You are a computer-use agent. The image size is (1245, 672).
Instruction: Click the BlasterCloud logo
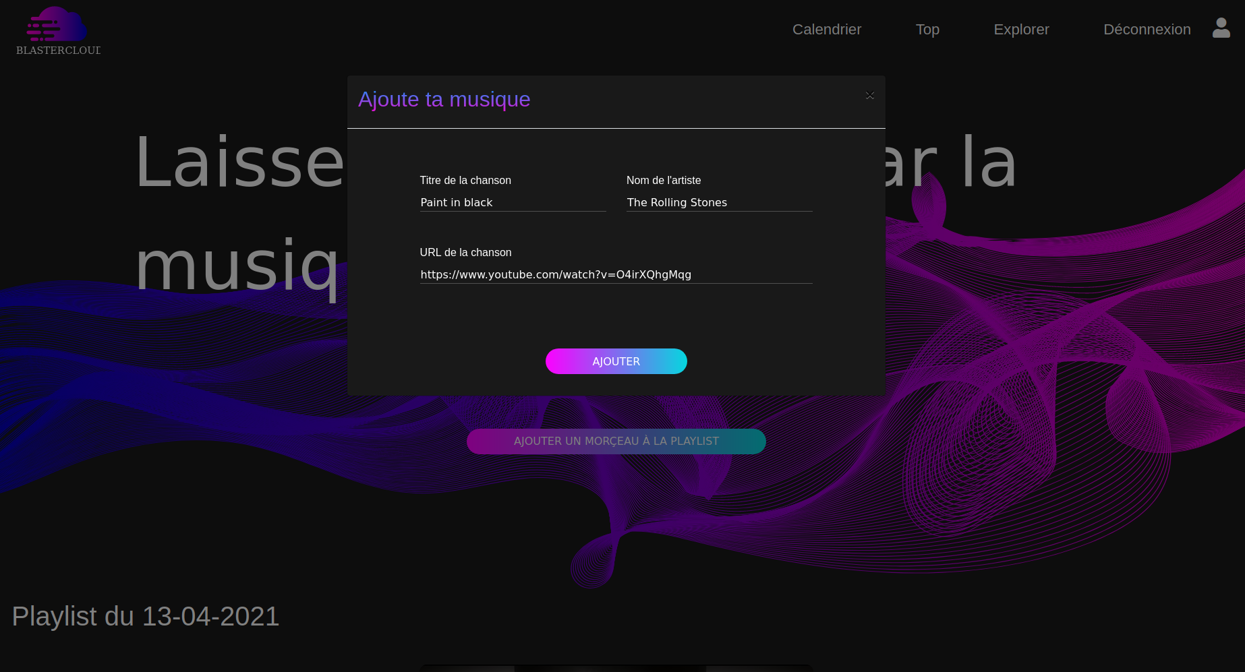pyautogui.click(x=58, y=31)
